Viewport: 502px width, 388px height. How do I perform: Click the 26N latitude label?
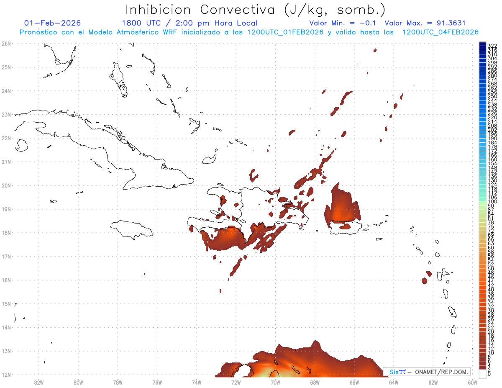coord(6,43)
